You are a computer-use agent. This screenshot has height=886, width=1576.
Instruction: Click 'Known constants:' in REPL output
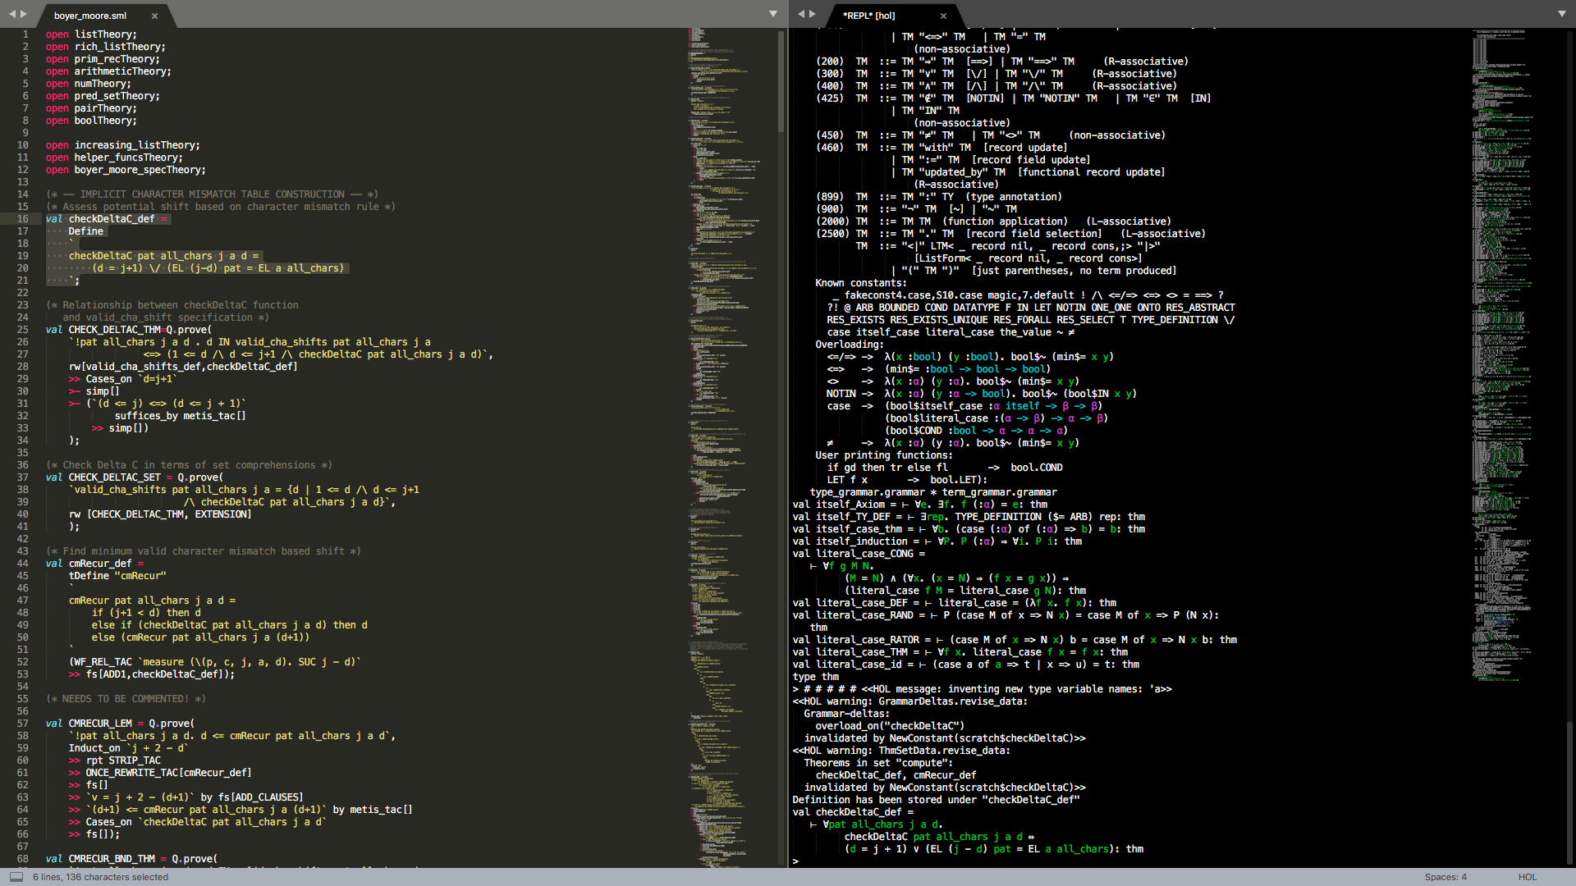[861, 283]
